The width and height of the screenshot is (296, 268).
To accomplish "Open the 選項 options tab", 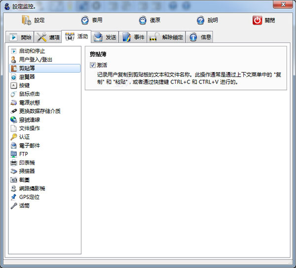I will [48, 37].
